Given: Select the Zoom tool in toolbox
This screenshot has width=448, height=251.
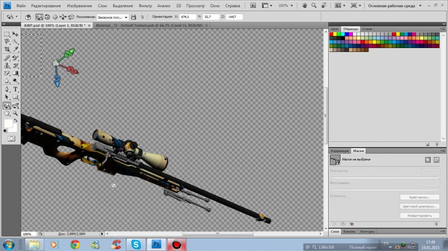Looking at the screenshot, I should pyautogui.click(x=15, y=113).
